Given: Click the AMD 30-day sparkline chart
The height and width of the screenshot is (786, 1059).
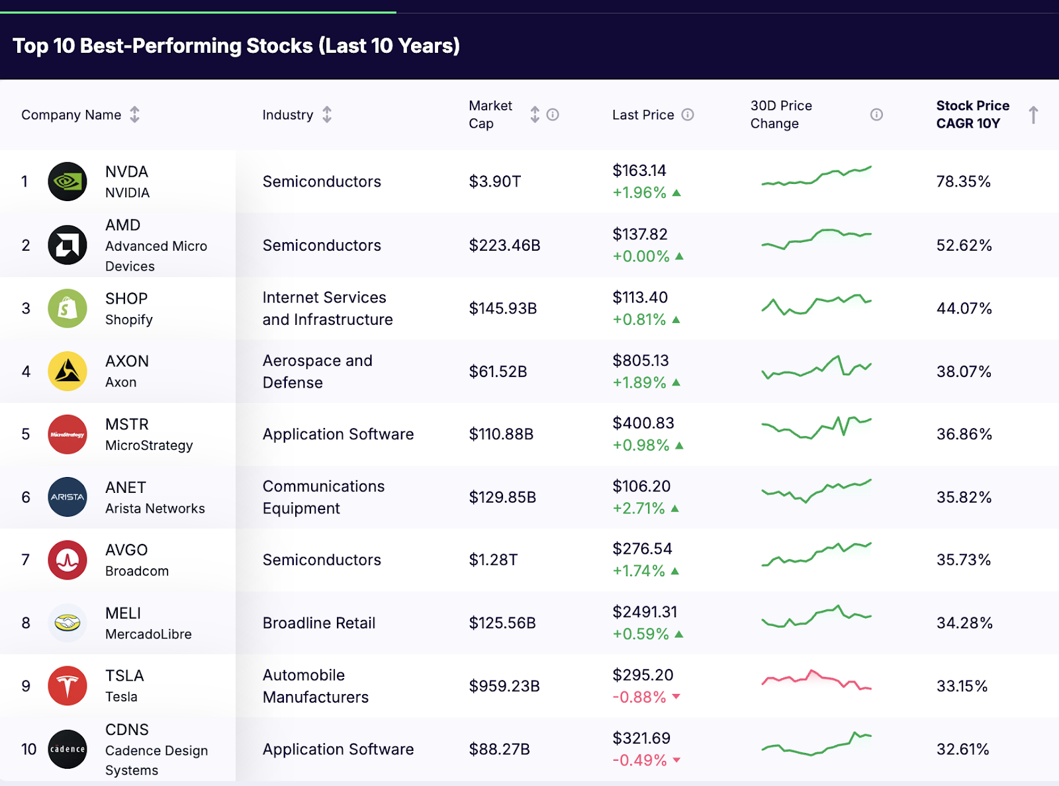Looking at the screenshot, I should (x=817, y=239).
